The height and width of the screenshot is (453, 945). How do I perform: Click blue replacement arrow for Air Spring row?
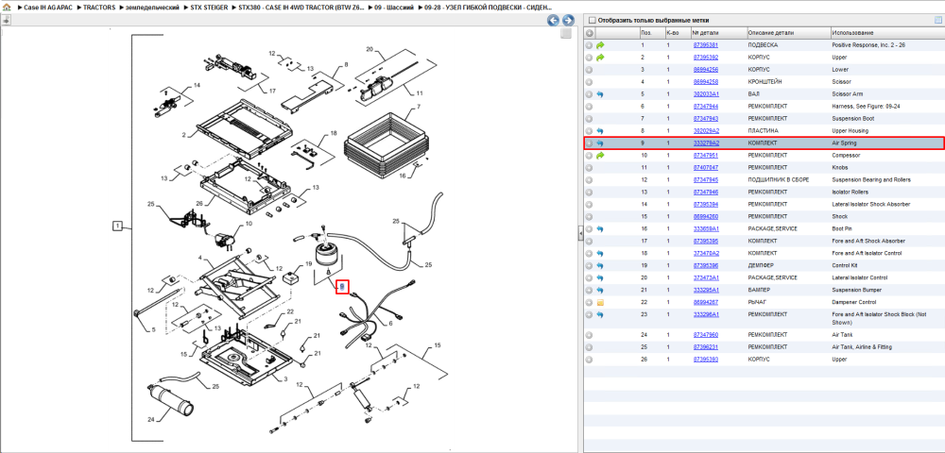pos(600,143)
